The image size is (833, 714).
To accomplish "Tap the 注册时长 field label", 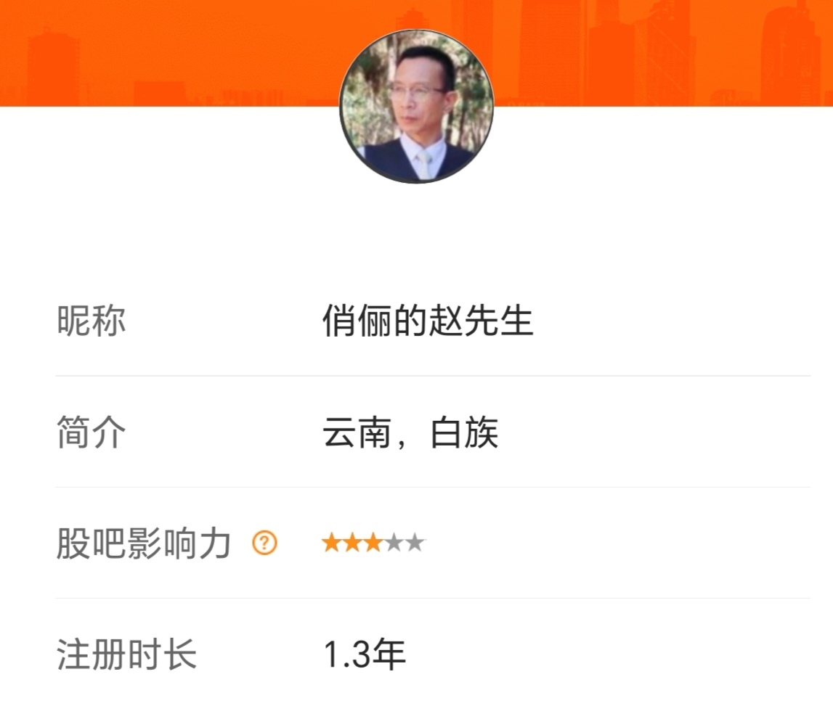I will point(126,654).
